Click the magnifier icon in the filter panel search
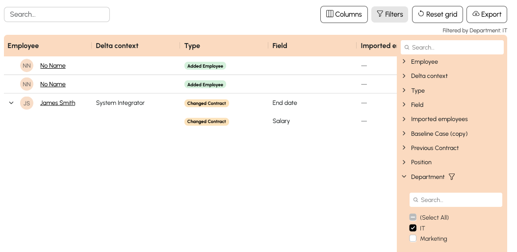 (407, 48)
